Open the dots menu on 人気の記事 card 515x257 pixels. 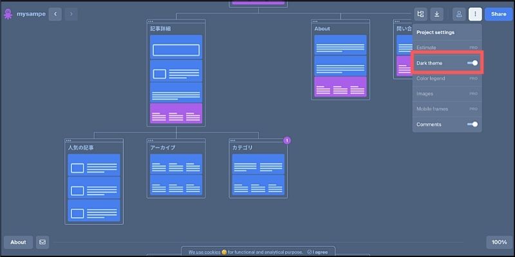click(68, 140)
